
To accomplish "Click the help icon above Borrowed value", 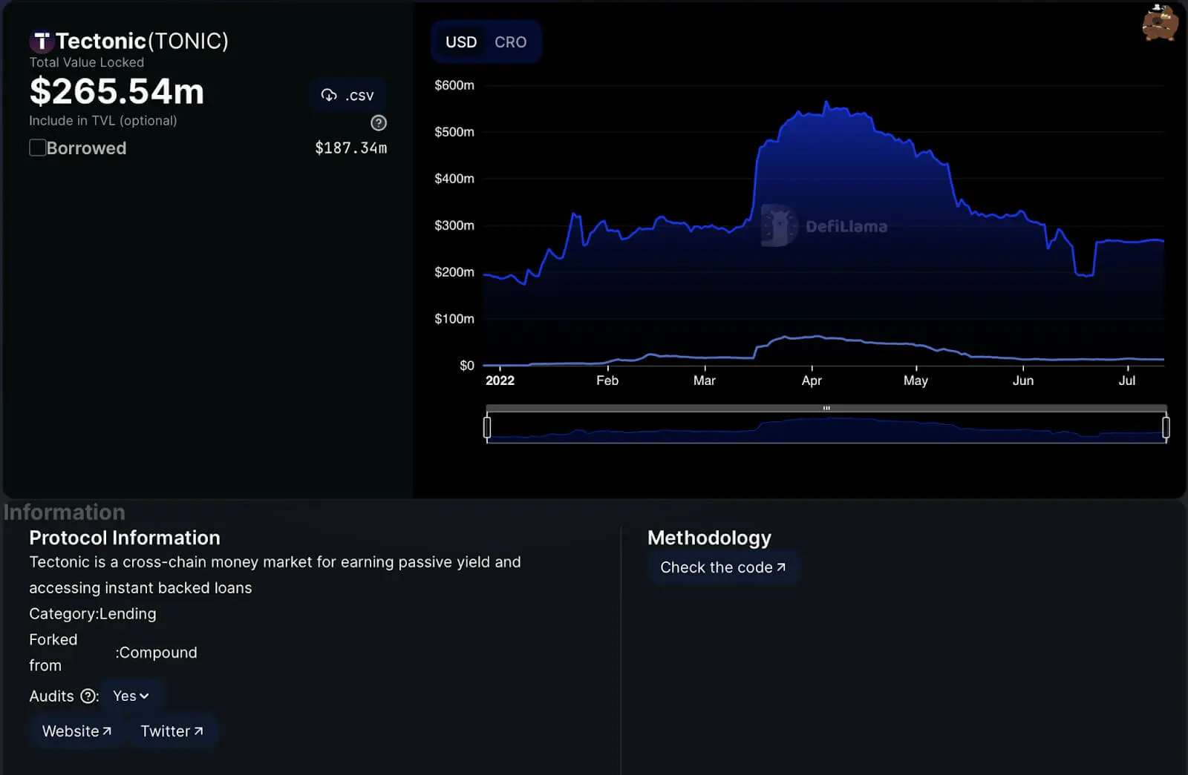I will coord(379,123).
